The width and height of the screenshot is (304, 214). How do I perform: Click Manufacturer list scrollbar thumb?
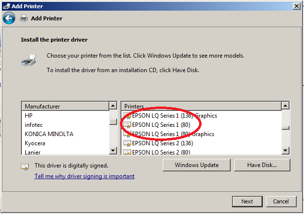pyautogui.click(x=113, y=122)
